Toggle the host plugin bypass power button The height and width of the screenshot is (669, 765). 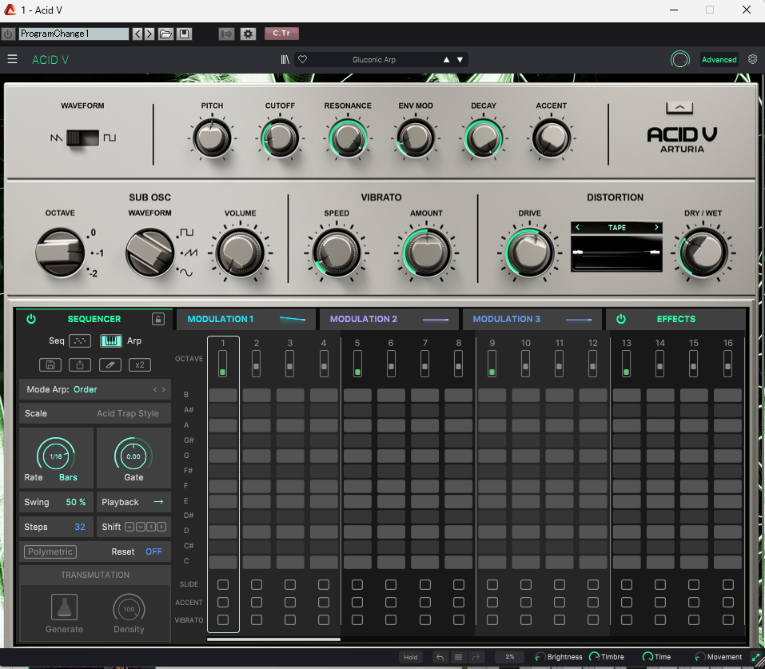pos(8,34)
